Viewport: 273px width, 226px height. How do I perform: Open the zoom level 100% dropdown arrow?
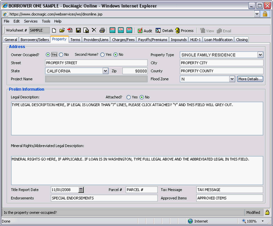pos(263,221)
